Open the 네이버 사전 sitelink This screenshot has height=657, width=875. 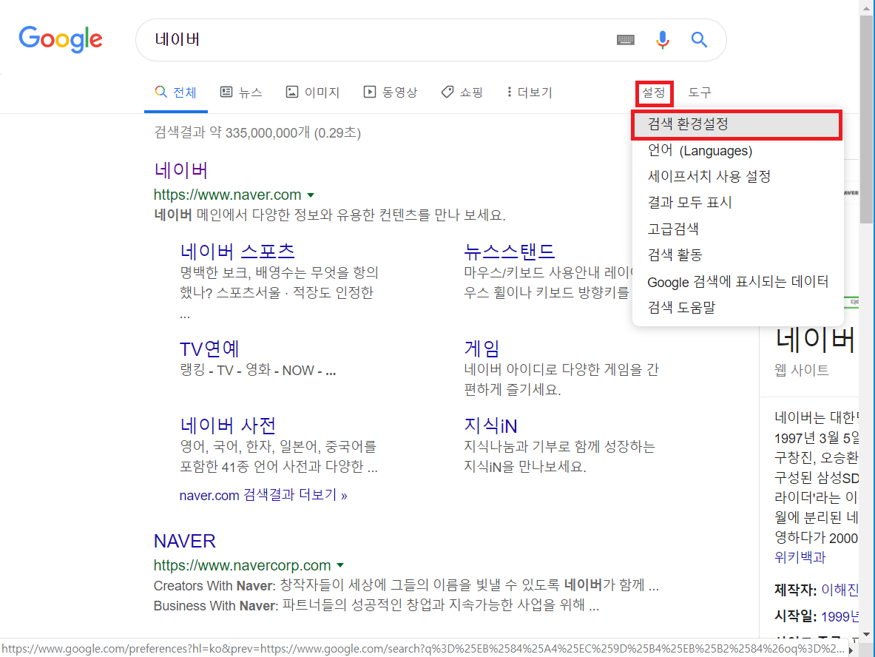click(x=228, y=426)
